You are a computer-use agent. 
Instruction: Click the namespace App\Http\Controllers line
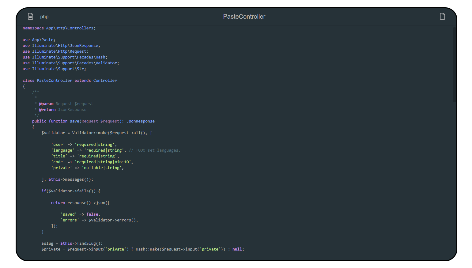click(x=59, y=28)
